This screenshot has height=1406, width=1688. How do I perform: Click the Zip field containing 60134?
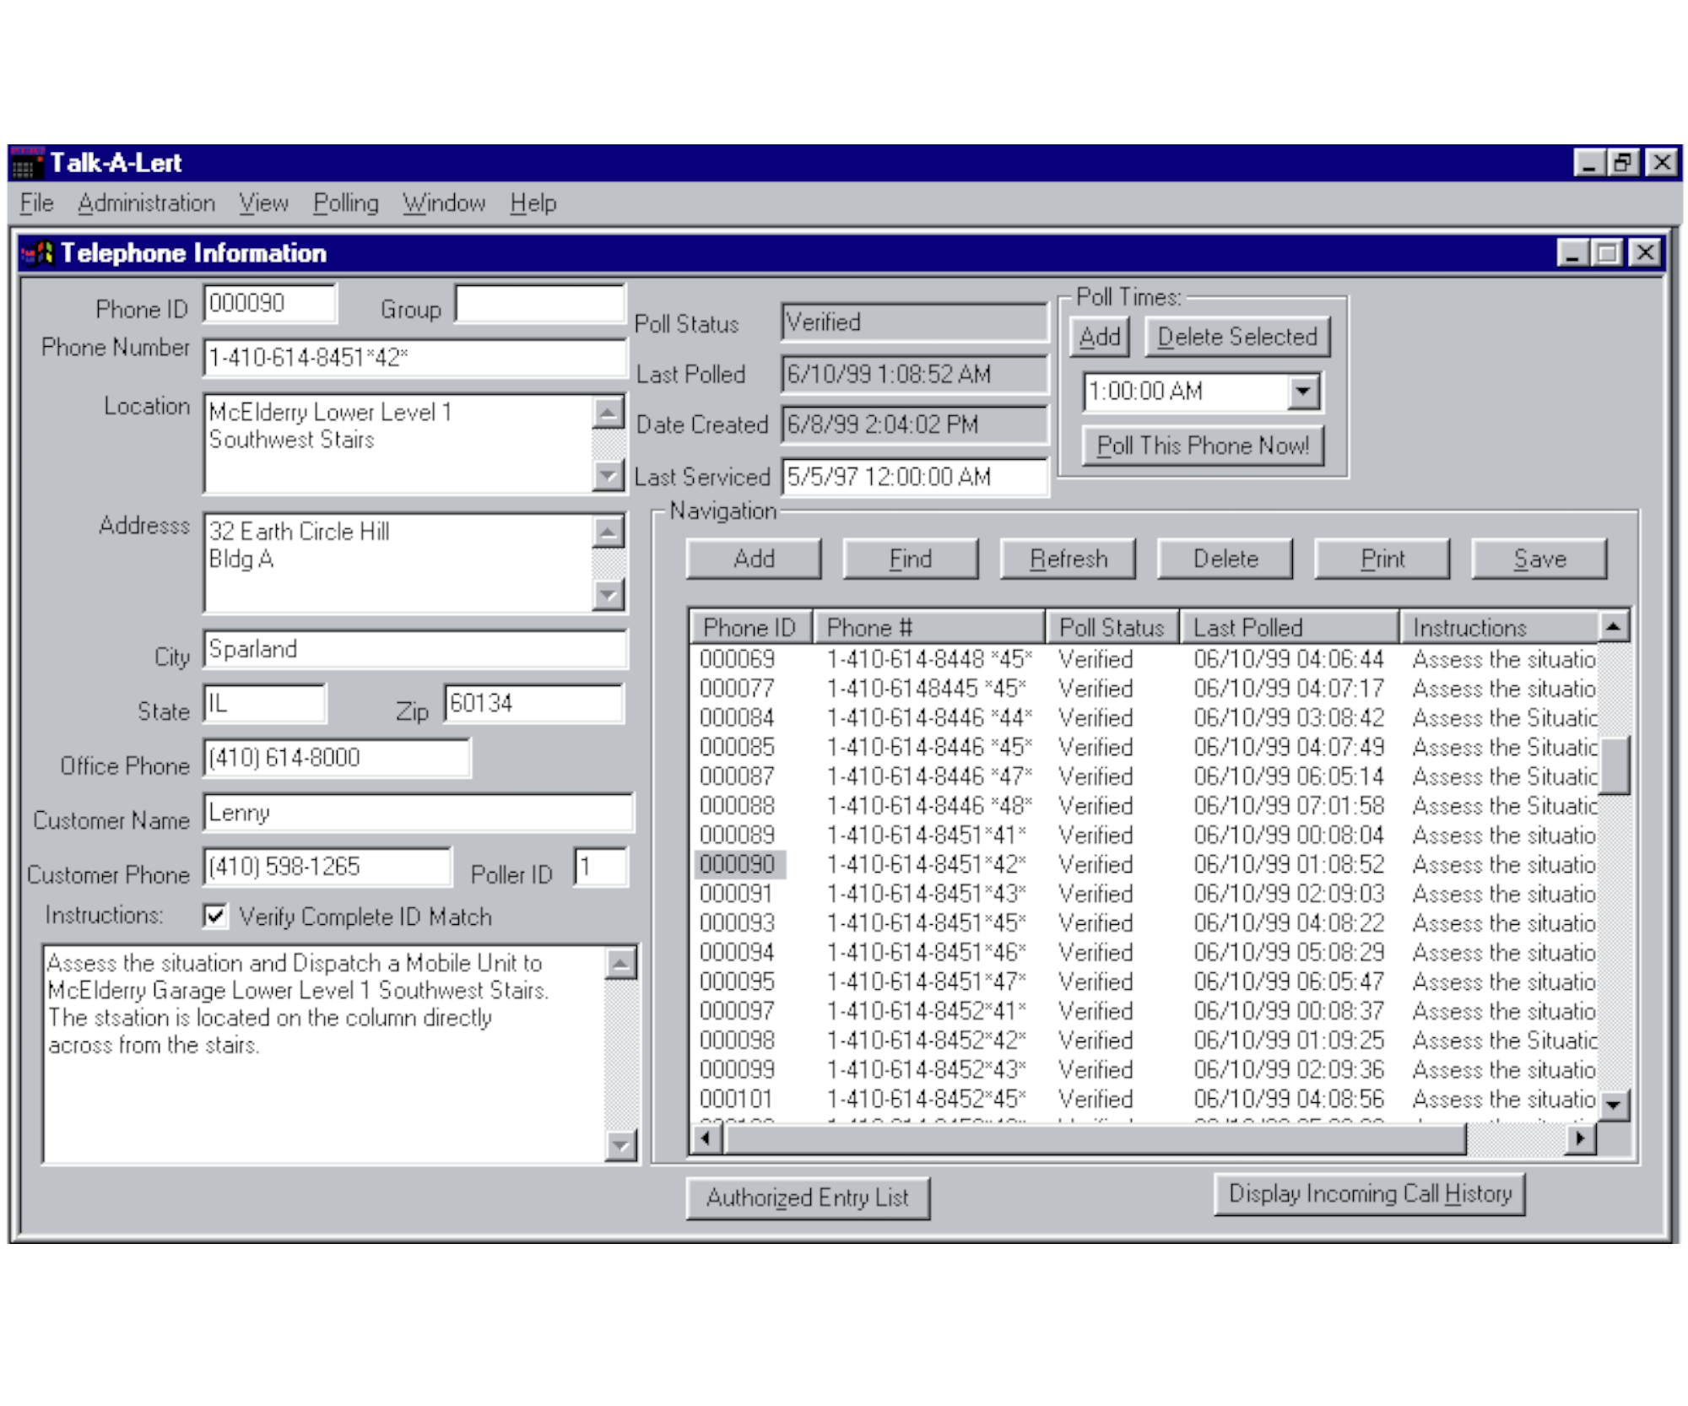click(534, 703)
